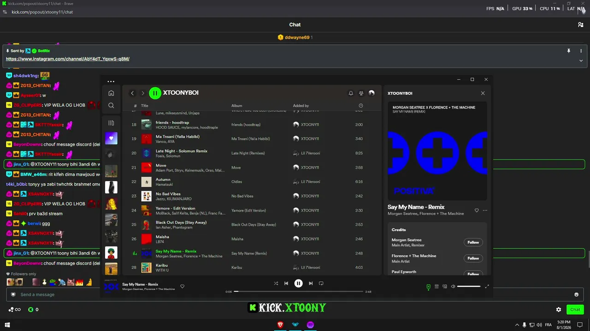The image size is (590, 331).
Task: Go forward in Spotify navigation
Action: pyautogui.click(x=143, y=93)
